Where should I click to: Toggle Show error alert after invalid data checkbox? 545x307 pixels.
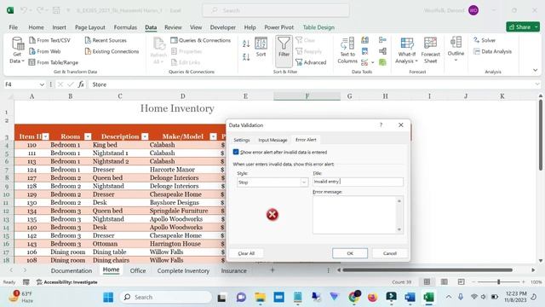coord(236,152)
